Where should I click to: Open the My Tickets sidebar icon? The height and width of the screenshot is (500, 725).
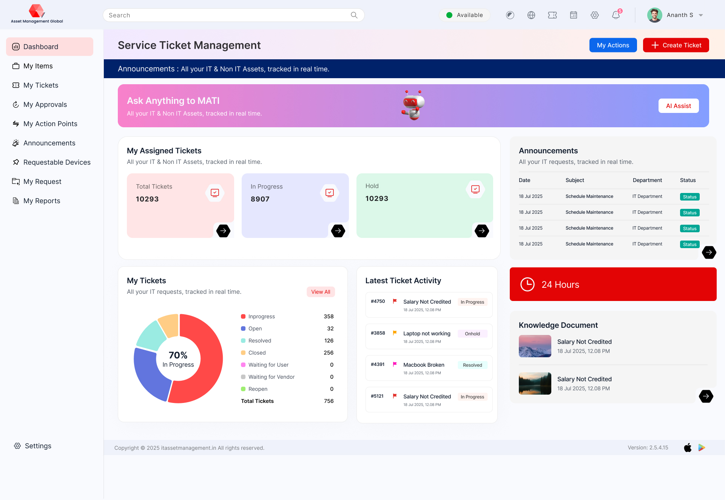coord(16,85)
